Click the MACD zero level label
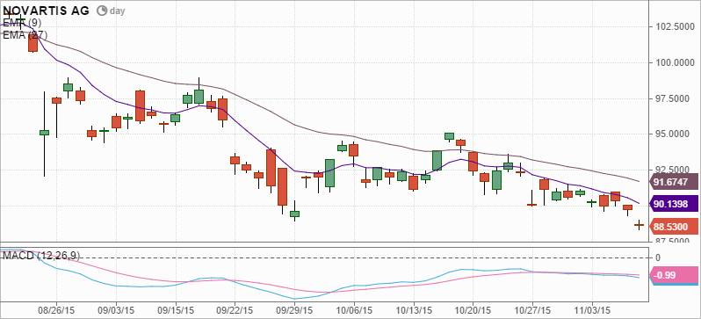This screenshot has width=701, height=319. [x=658, y=257]
